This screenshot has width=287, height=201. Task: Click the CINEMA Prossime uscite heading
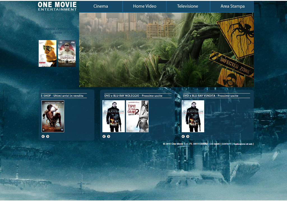pyautogui.click(x=57, y=31)
